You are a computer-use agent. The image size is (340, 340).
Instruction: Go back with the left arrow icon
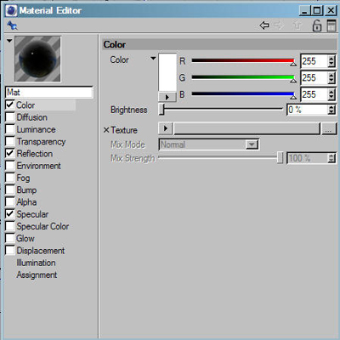[x=264, y=25]
